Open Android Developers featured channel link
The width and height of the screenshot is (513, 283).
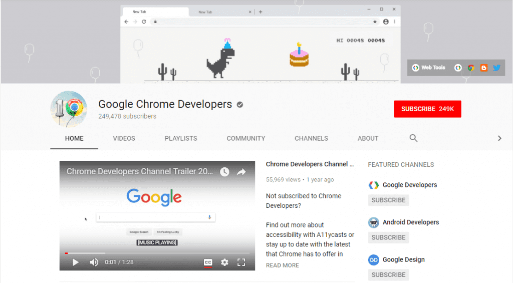tap(411, 222)
